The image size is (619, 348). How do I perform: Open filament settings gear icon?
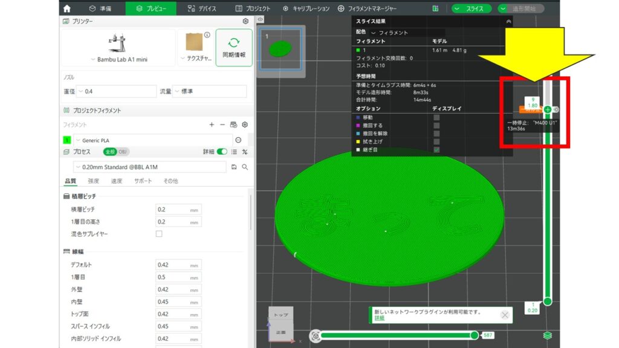pos(245,124)
